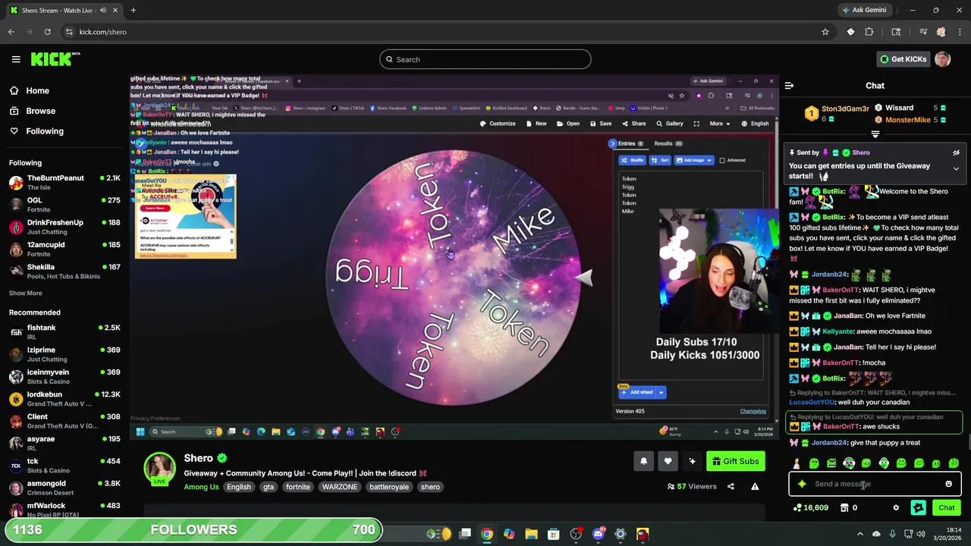Reload the page

47,32
